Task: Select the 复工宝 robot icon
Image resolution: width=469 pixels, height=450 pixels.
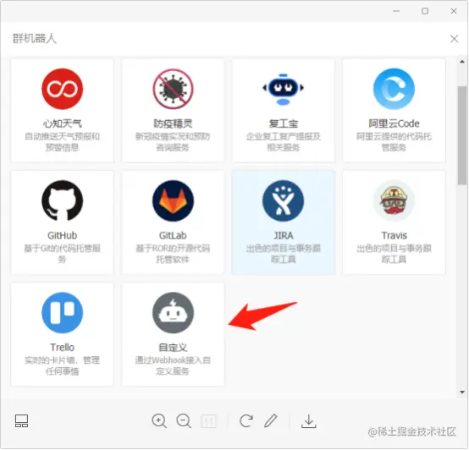Action: [x=283, y=89]
